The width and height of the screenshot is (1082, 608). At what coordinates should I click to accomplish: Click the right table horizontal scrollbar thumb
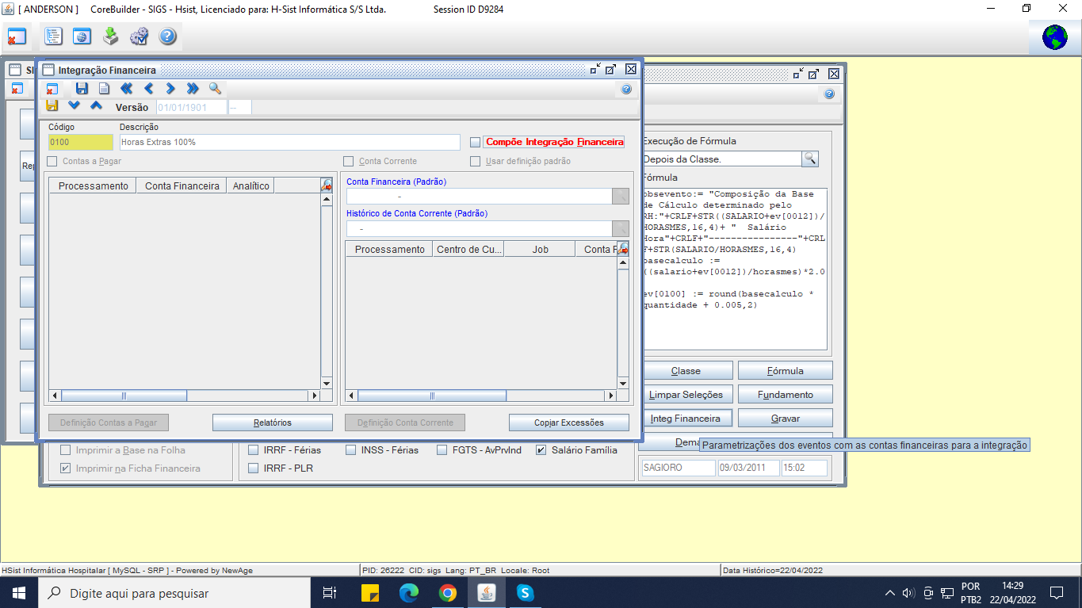(432, 396)
